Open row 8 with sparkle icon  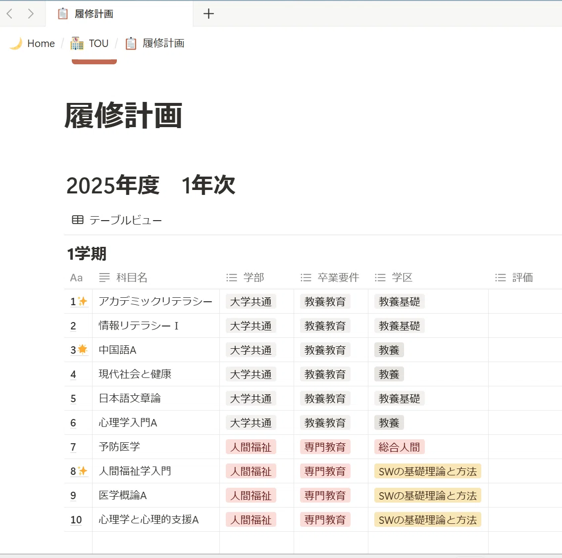tap(79, 471)
